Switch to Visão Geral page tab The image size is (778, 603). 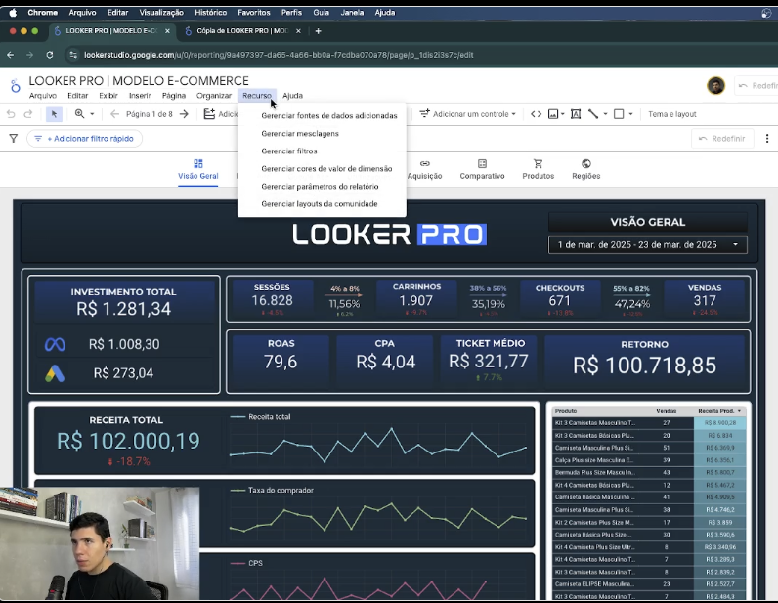pyautogui.click(x=198, y=170)
